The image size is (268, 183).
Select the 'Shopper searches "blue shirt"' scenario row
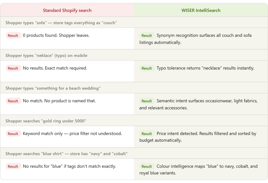66,153
